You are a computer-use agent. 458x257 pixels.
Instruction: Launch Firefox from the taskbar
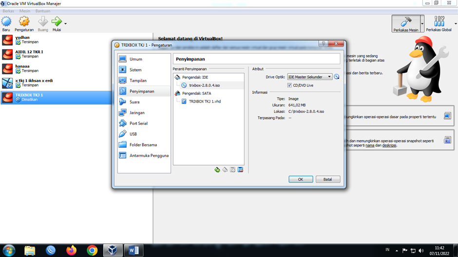point(71,250)
